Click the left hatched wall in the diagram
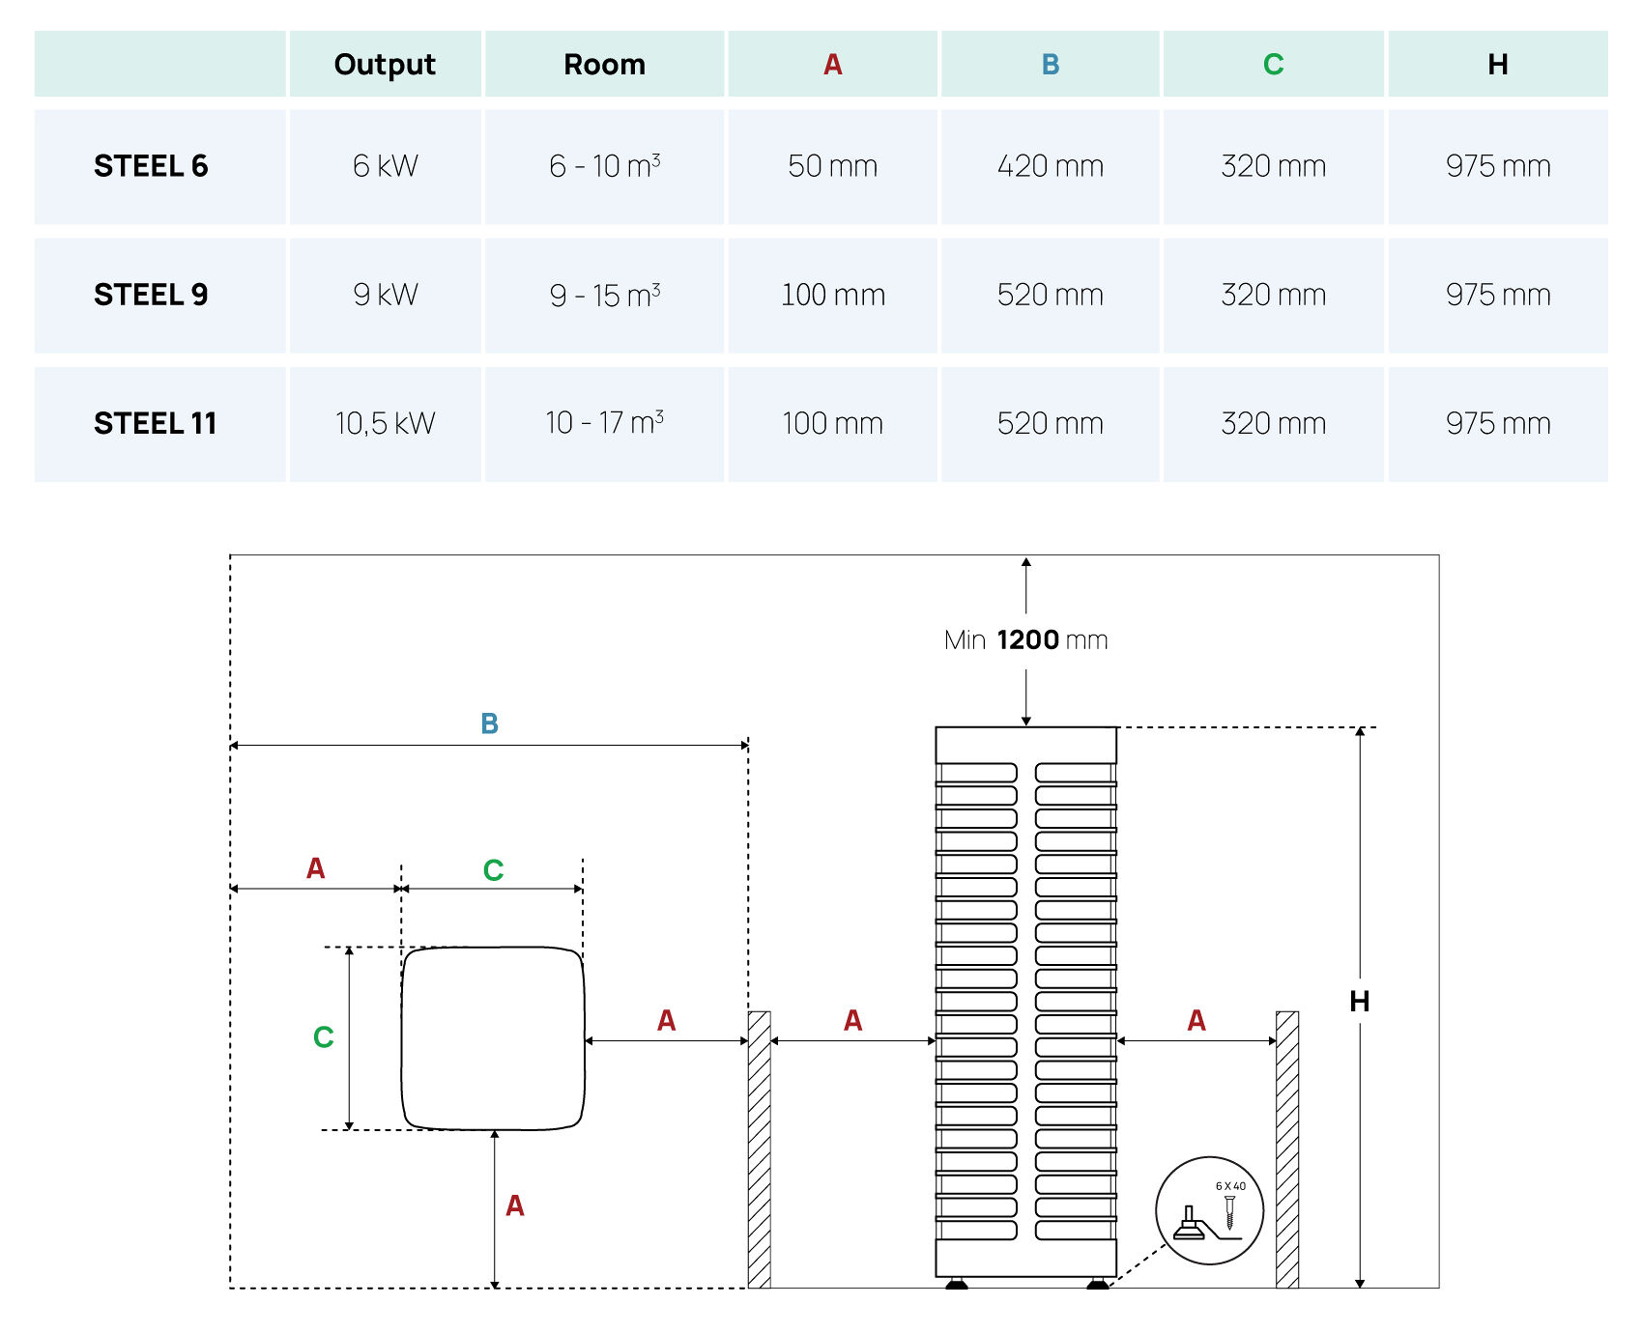The height and width of the screenshot is (1333, 1643). tap(760, 1149)
